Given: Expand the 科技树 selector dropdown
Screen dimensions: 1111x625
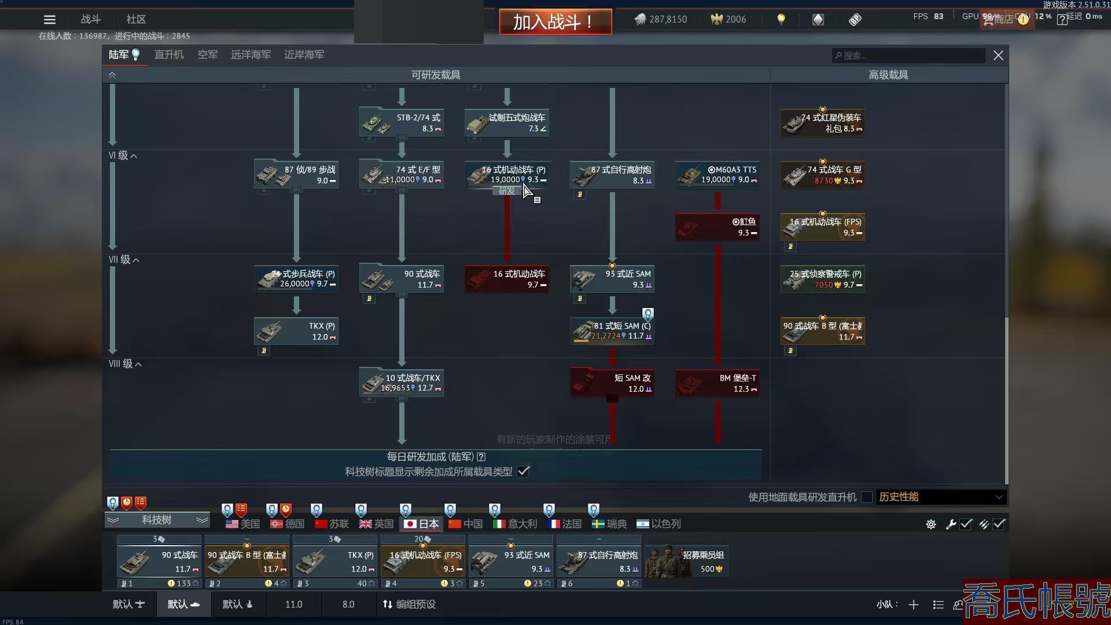Looking at the screenshot, I should click(157, 520).
